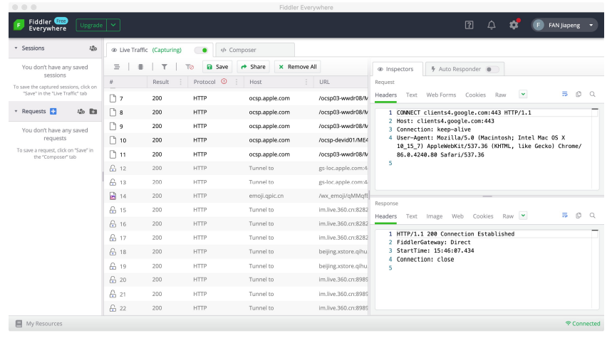
Task: Switch to Live Traffic tab
Action: pos(160,50)
